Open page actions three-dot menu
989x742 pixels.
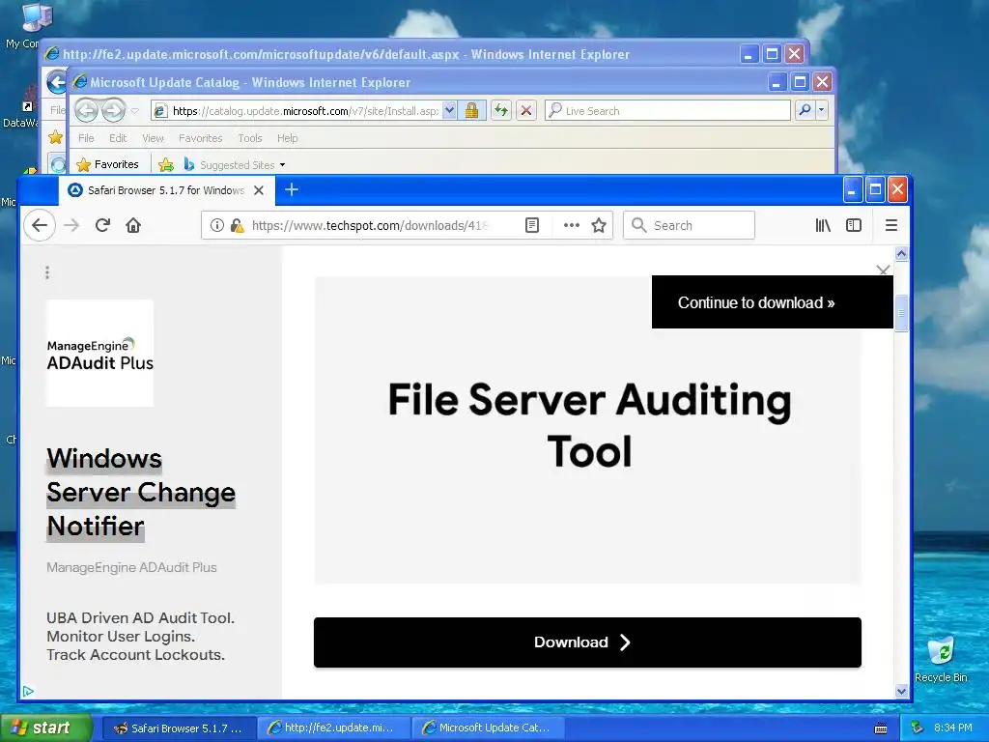click(572, 225)
